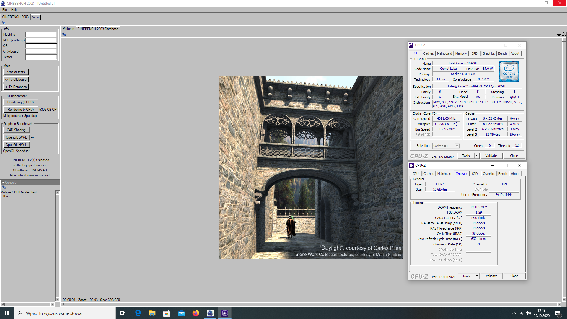Run Rendering (1 CPU) benchmark

pyautogui.click(x=21, y=102)
